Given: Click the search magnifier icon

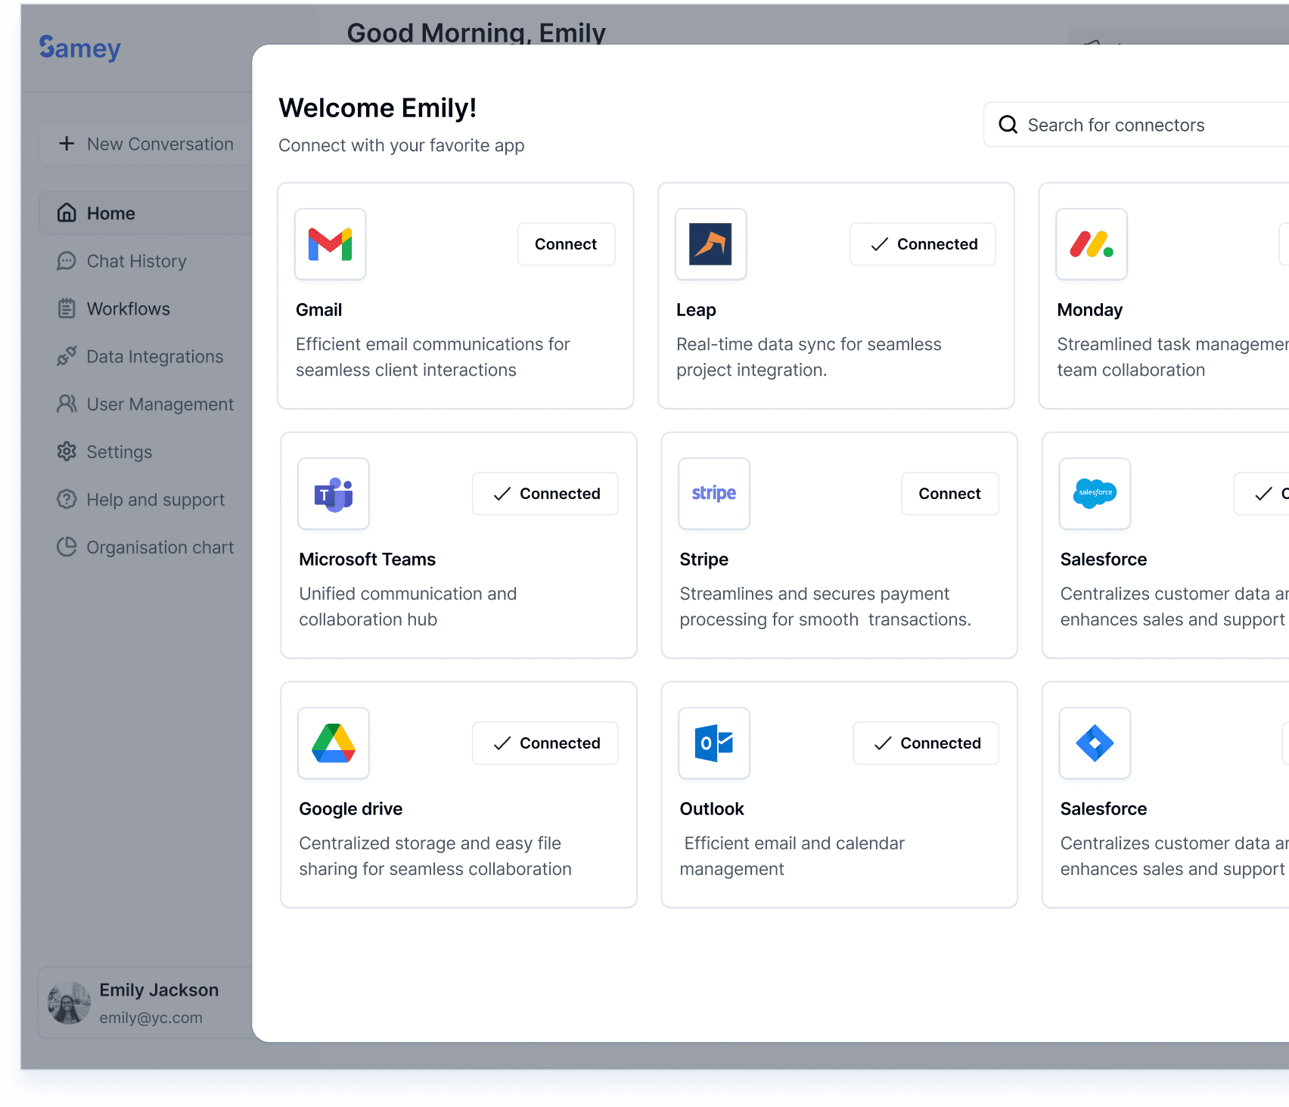Looking at the screenshot, I should pos(1008,125).
